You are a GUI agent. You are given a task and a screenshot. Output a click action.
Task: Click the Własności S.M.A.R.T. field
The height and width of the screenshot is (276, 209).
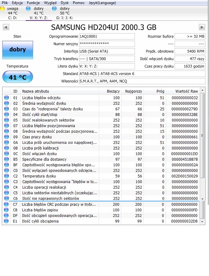pos(142,81)
